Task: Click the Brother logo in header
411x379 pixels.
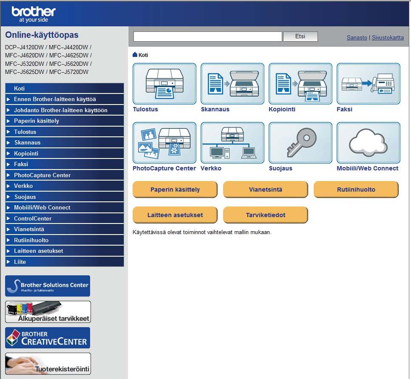Action: (34, 14)
